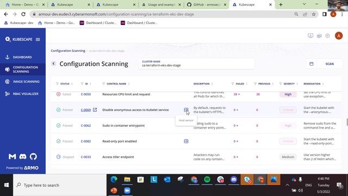
Task: Open File Explorer from the taskbar
Action: coord(127,180)
